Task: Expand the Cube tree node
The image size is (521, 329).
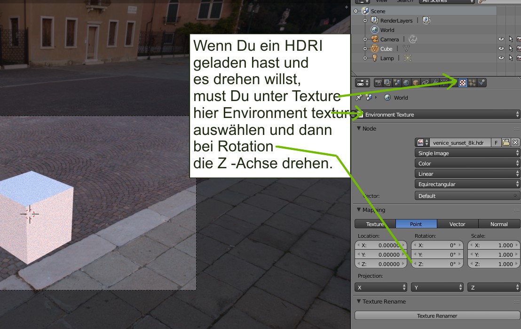Action: click(x=365, y=48)
